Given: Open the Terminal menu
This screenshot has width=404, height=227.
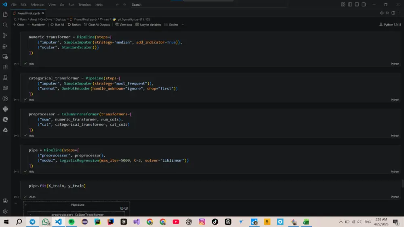Looking at the screenshot, I should (85, 4).
